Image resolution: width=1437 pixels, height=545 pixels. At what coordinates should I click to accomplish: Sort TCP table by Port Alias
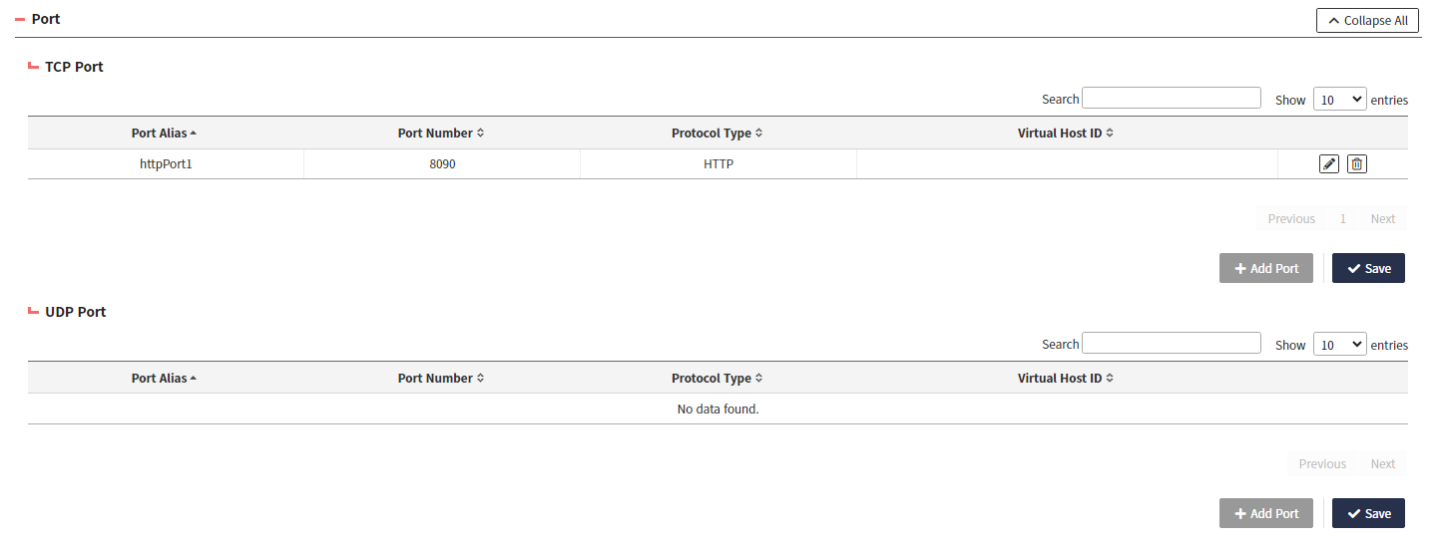pos(165,134)
